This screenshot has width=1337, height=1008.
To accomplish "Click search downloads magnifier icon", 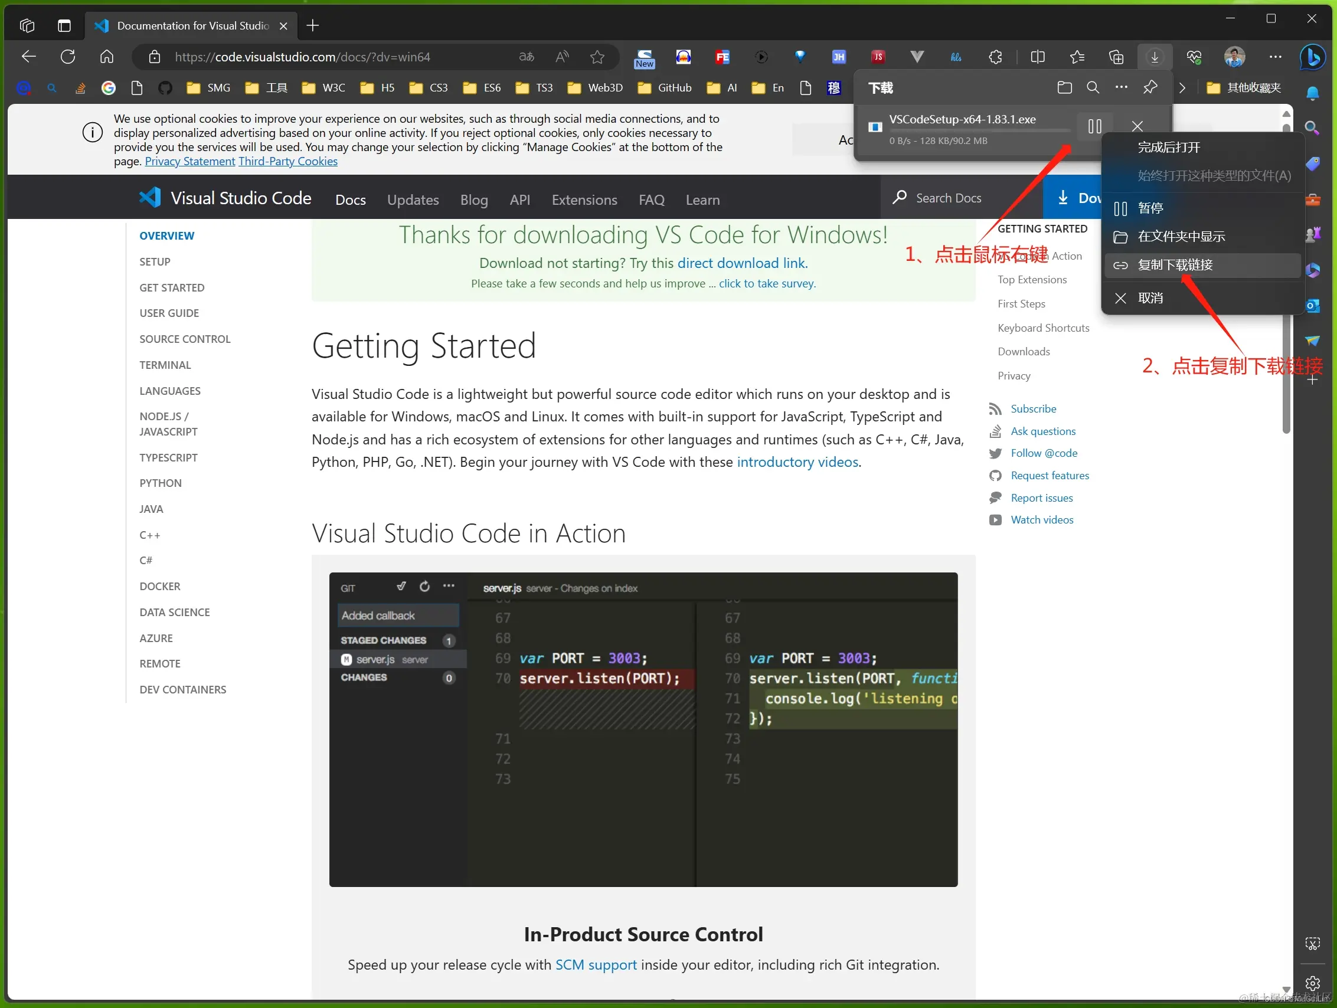I will [x=1093, y=87].
